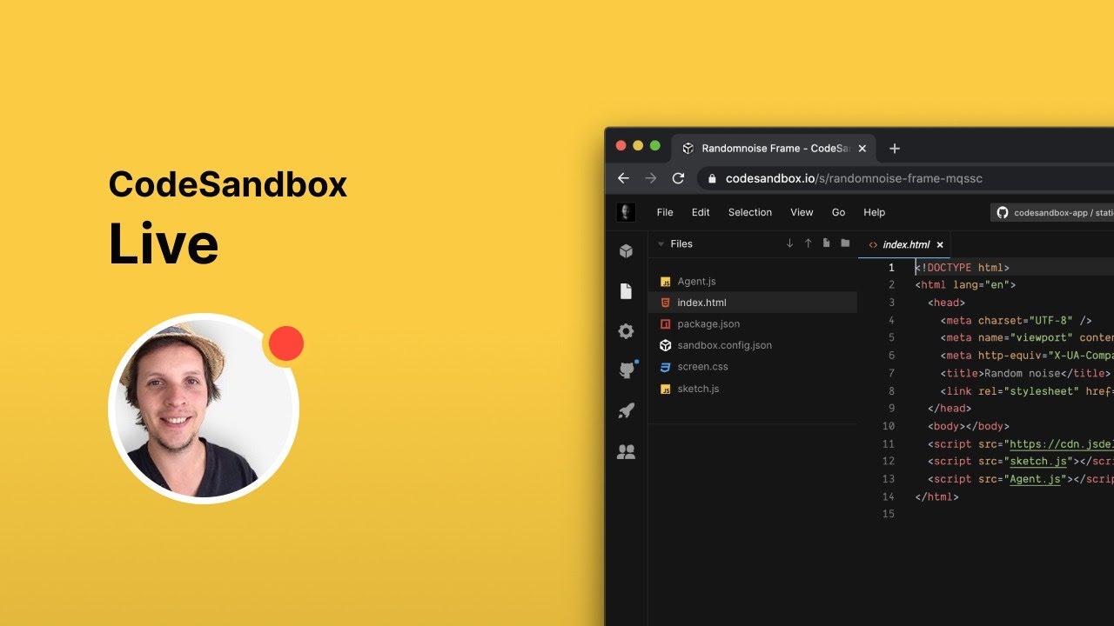Image resolution: width=1114 pixels, height=626 pixels.
Task: Open Agent.js in the file tree
Action: [x=753, y=282]
